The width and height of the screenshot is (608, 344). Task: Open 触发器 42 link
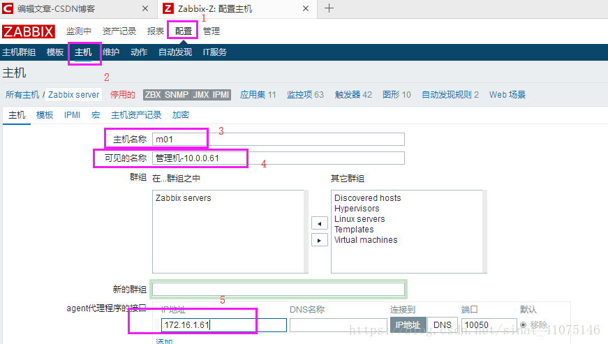(353, 94)
